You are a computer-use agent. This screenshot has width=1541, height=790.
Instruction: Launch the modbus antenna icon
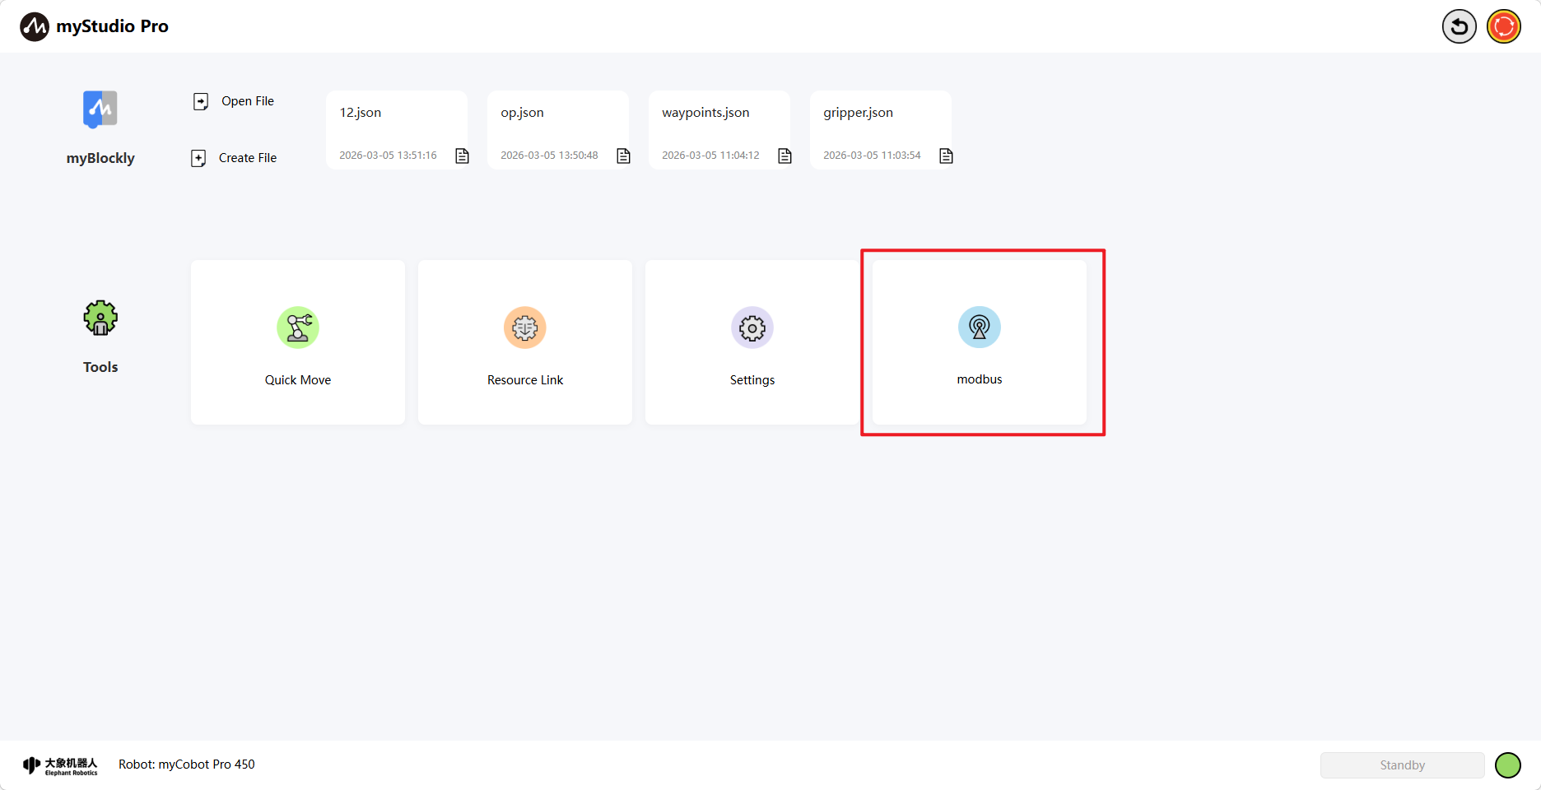[980, 328]
